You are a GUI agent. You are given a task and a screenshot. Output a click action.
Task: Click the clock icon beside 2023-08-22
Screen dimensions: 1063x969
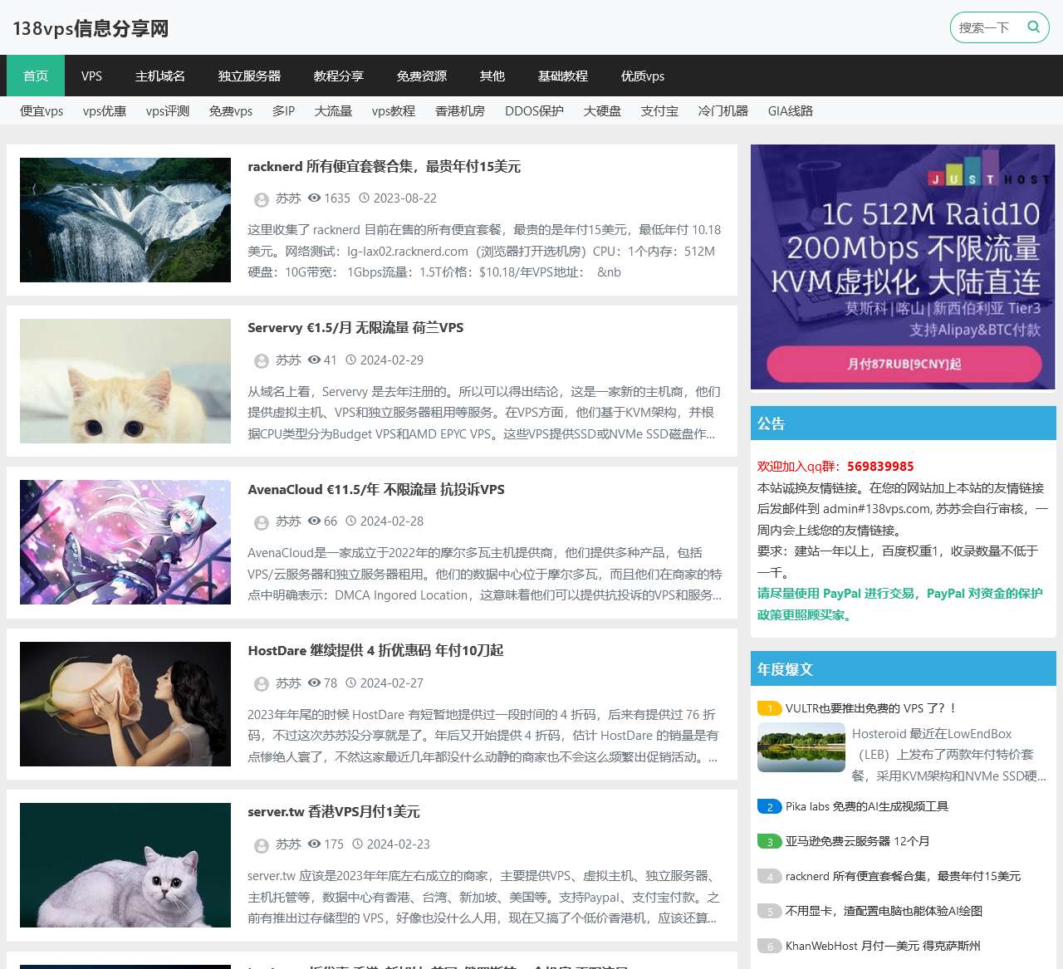point(364,198)
